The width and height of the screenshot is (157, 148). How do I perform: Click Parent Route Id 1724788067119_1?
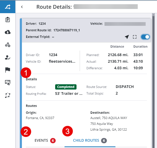pyautogui.click(x=53, y=30)
